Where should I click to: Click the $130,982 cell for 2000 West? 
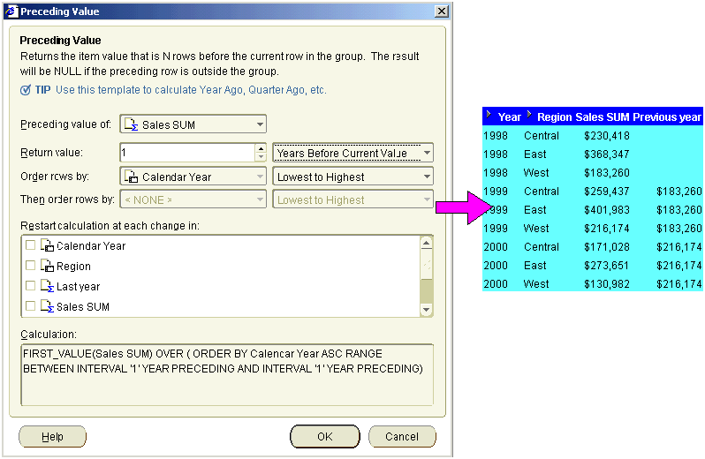607,284
